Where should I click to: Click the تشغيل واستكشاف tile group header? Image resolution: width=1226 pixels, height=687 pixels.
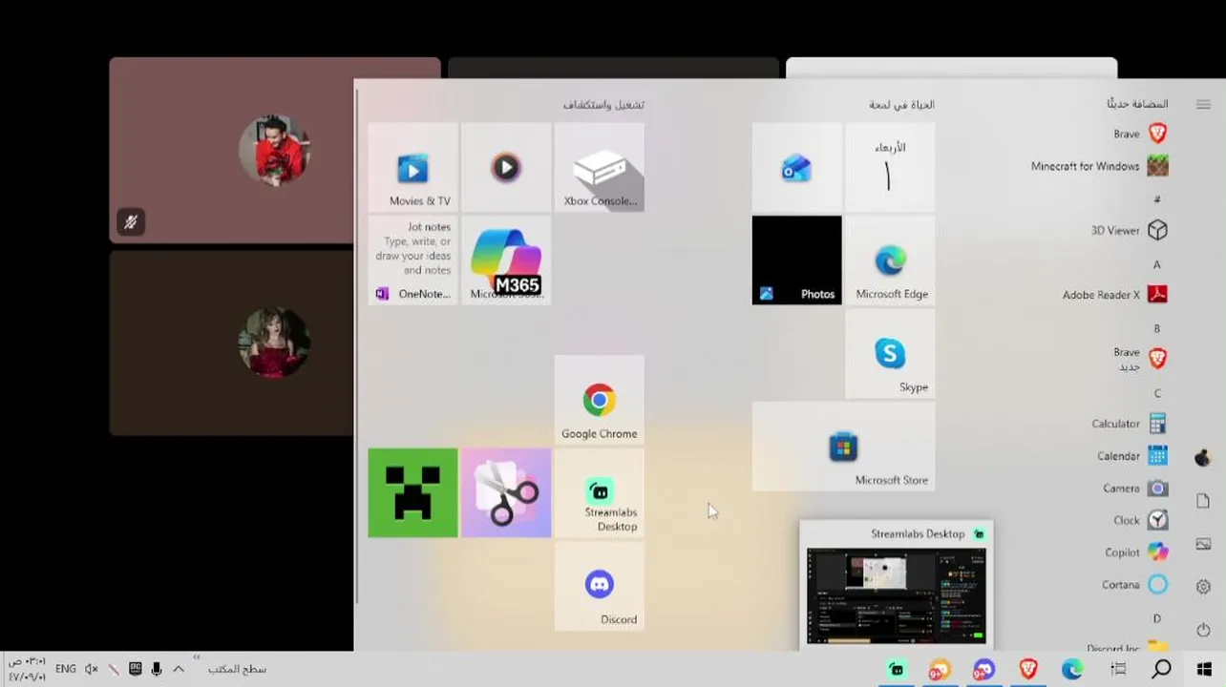pyautogui.click(x=603, y=104)
